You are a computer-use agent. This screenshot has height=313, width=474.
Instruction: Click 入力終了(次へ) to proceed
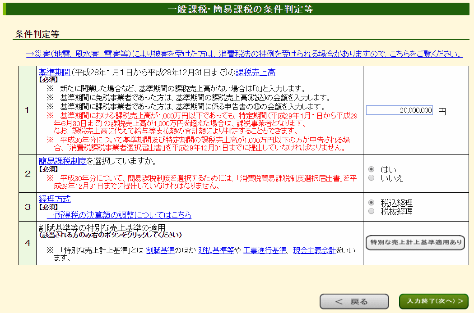(x=433, y=301)
